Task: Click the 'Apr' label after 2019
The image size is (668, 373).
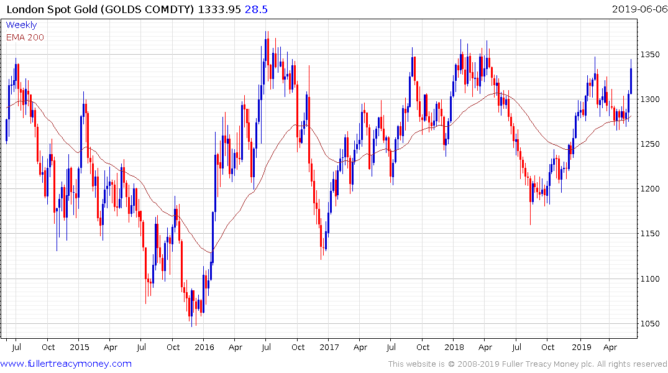Action: pyautogui.click(x=610, y=348)
